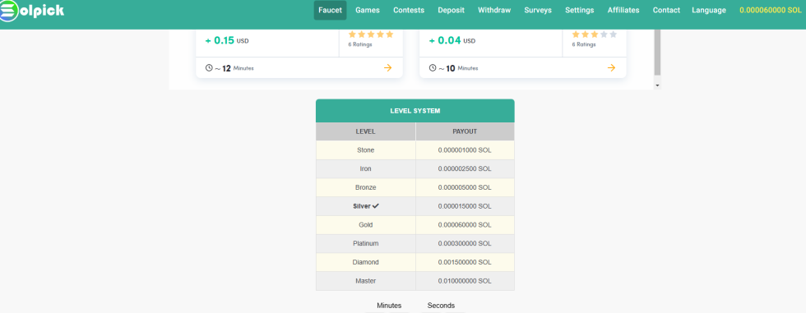
Task: Select the Stone level row
Action: (415, 150)
